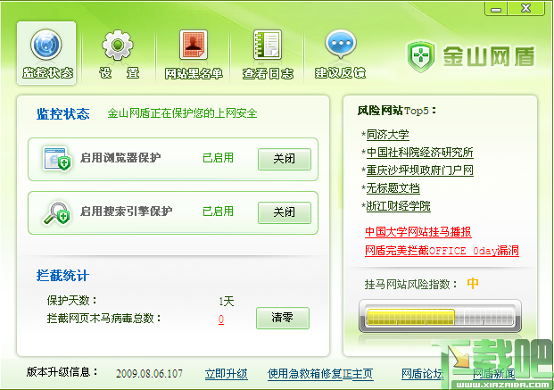The height and width of the screenshot is (390, 554).
Task: Click the 风险网站Top5 heading
Action: point(397,111)
